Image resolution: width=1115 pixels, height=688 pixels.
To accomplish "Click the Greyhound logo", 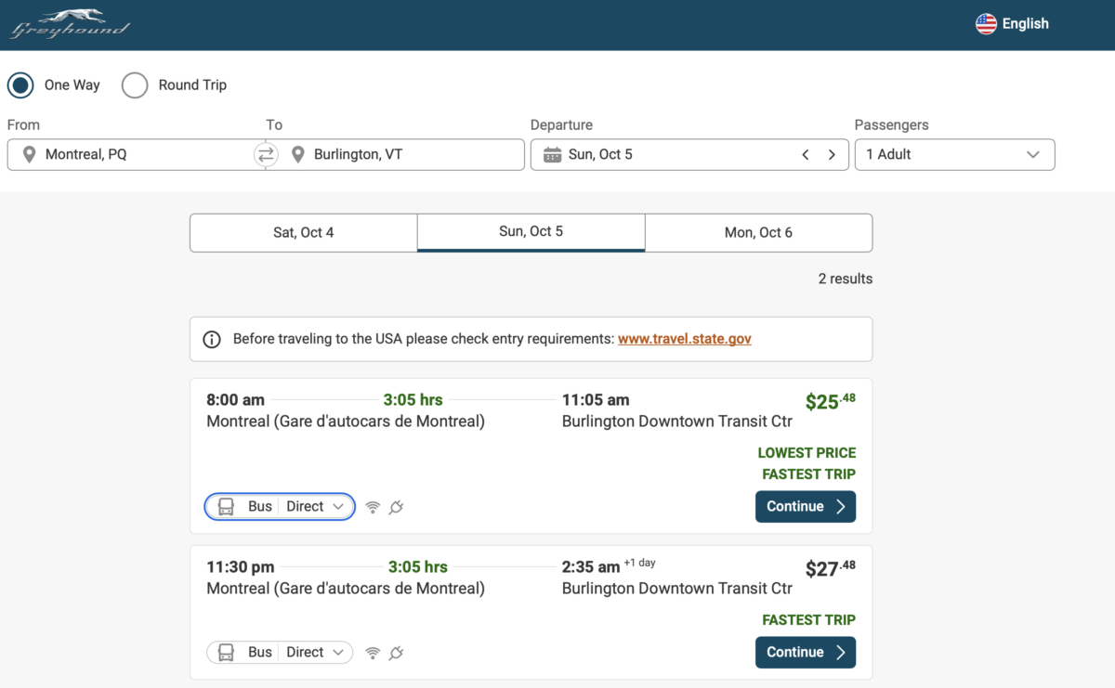I will (x=70, y=24).
